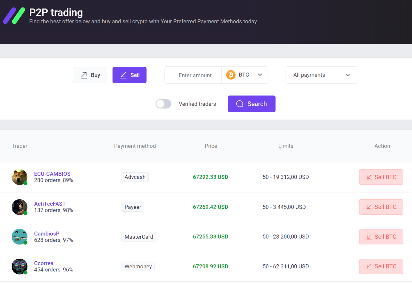Open ActiTecFAST trader profile link
The width and height of the screenshot is (412, 283).
[x=50, y=204]
